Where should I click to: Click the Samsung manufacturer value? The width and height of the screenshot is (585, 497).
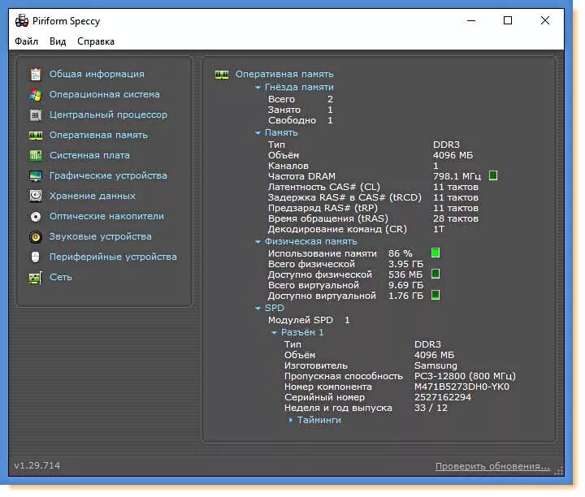[x=435, y=365]
